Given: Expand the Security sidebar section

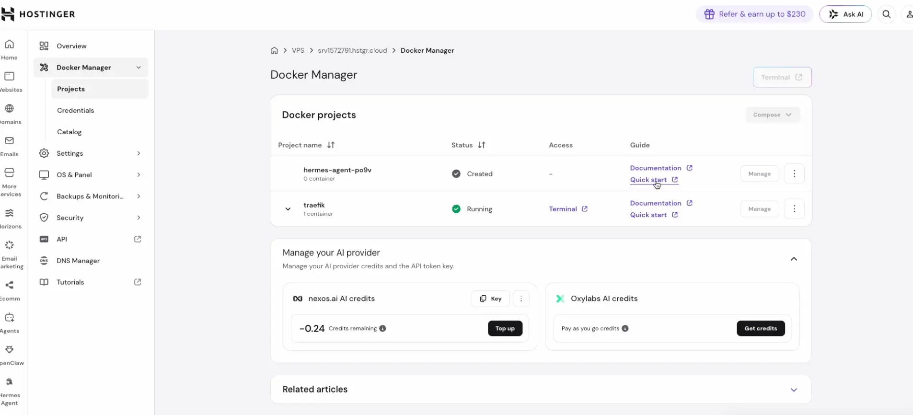Looking at the screenshot, I should point(139,218).
